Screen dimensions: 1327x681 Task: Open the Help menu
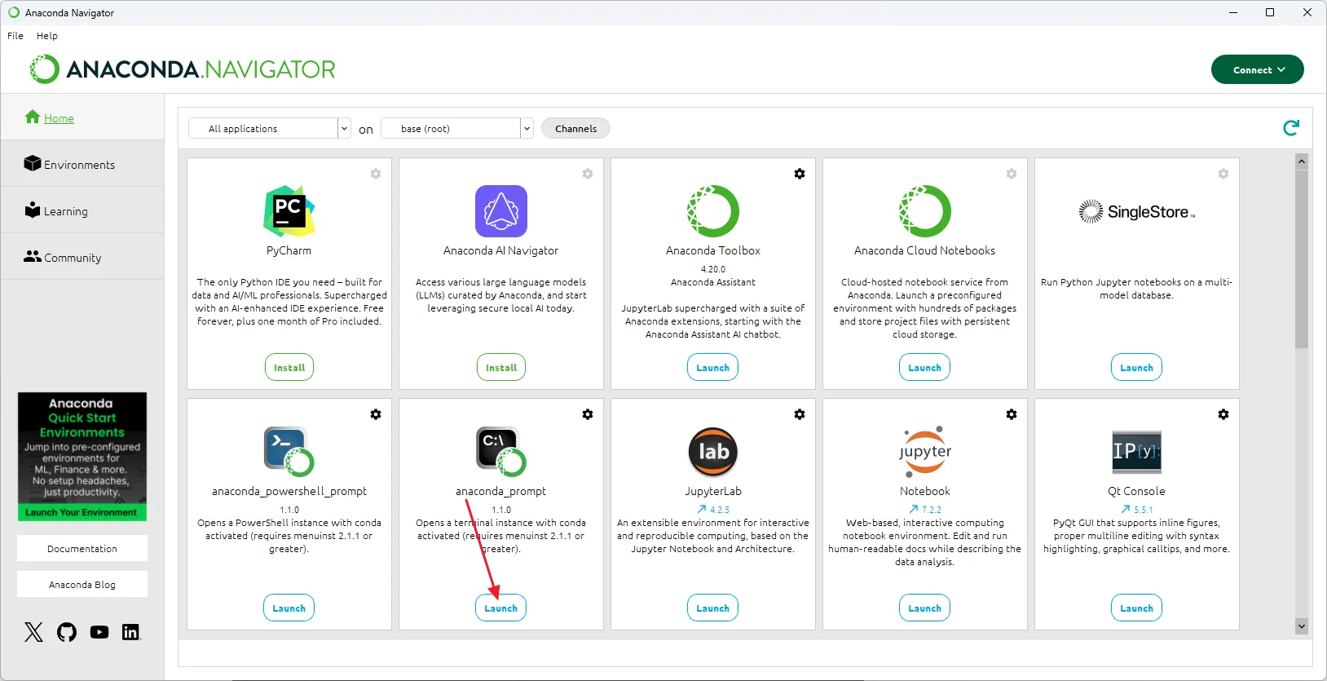[47, 36]
